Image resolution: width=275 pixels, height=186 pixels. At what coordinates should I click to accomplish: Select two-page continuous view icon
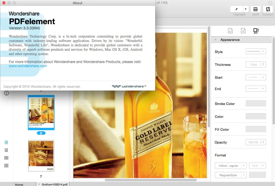6,165
